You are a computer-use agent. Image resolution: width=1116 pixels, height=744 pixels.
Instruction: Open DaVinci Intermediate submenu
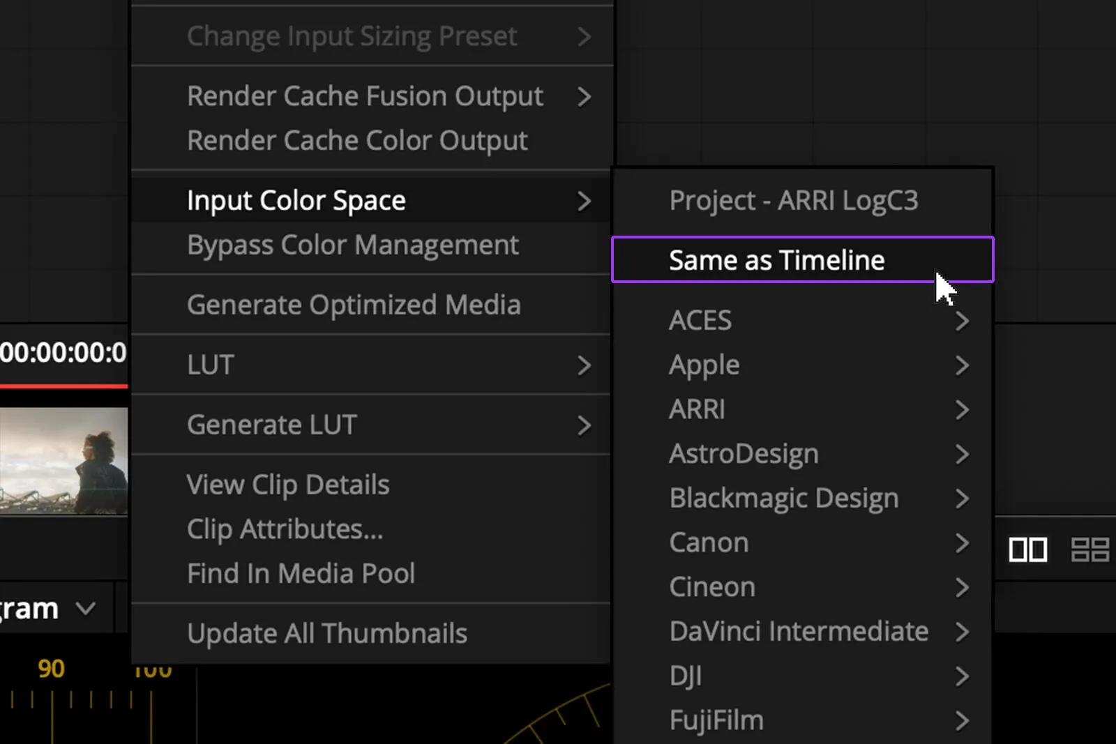point(802,632)
